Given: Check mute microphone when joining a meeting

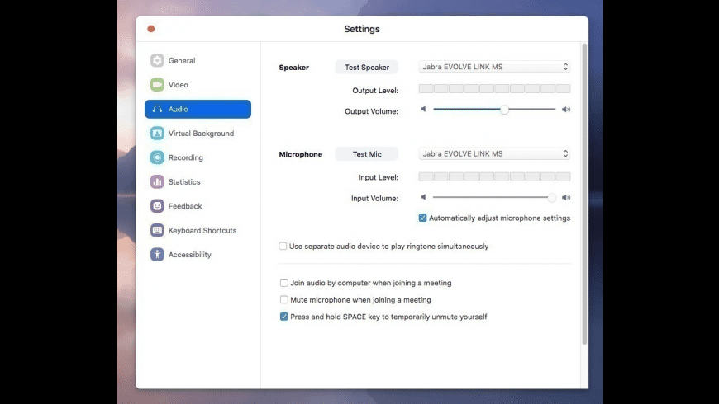Looking at the screenshot, I should [x=284, y=300].
